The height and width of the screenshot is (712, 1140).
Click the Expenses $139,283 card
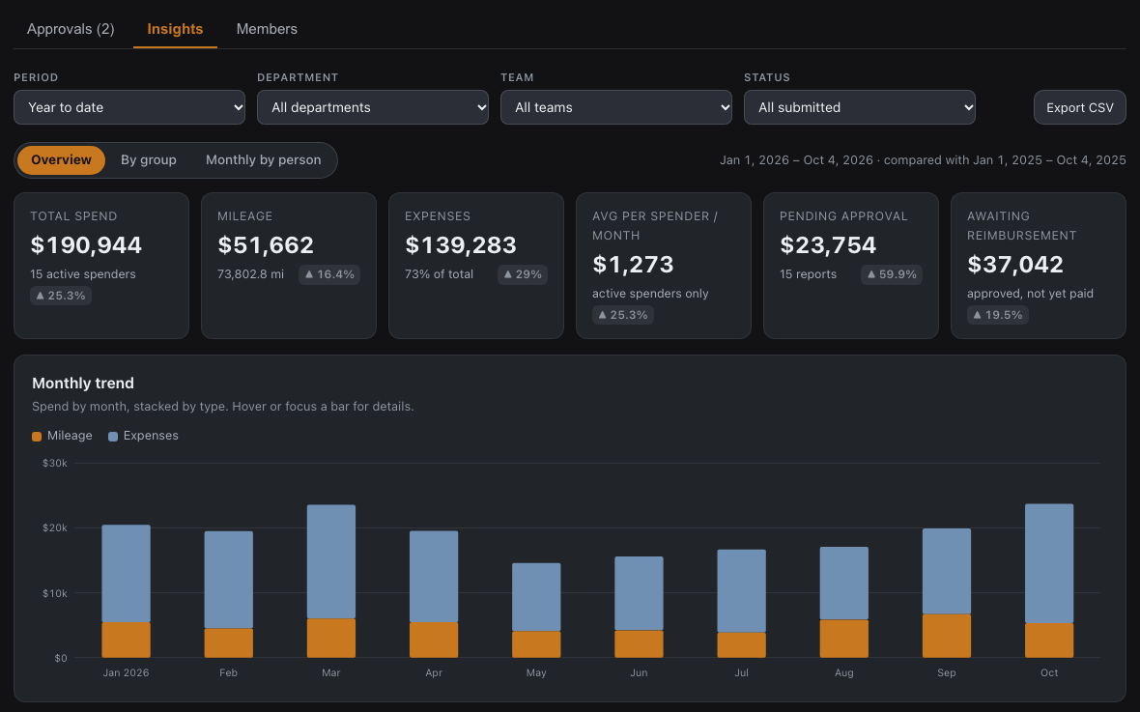click(476, 266)
